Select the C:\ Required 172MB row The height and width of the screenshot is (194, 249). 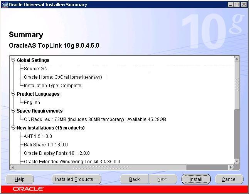(x=95, y=119)
